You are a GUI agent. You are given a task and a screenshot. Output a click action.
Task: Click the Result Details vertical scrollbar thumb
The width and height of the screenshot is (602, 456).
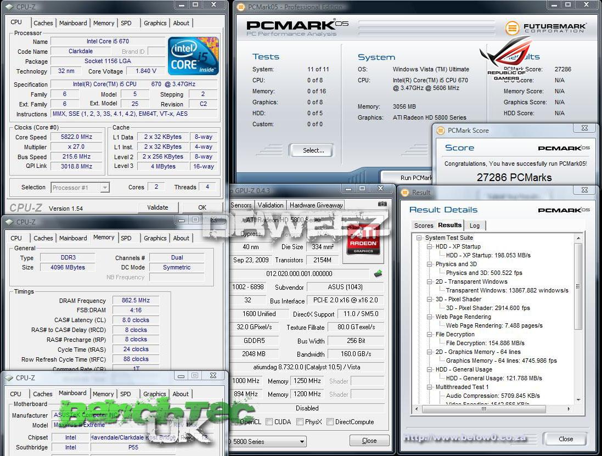click(578, 286)
